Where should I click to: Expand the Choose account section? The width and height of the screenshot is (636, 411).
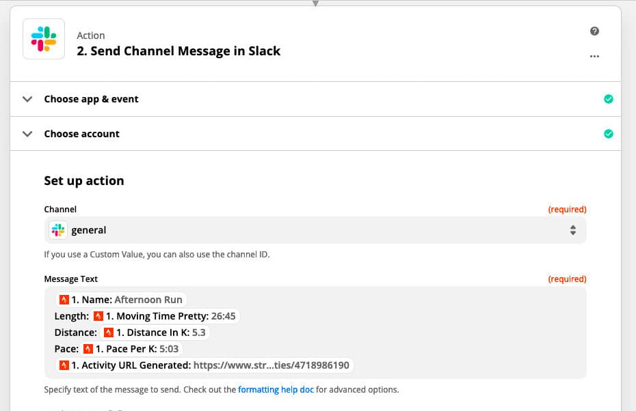click(x=81, y=134)
